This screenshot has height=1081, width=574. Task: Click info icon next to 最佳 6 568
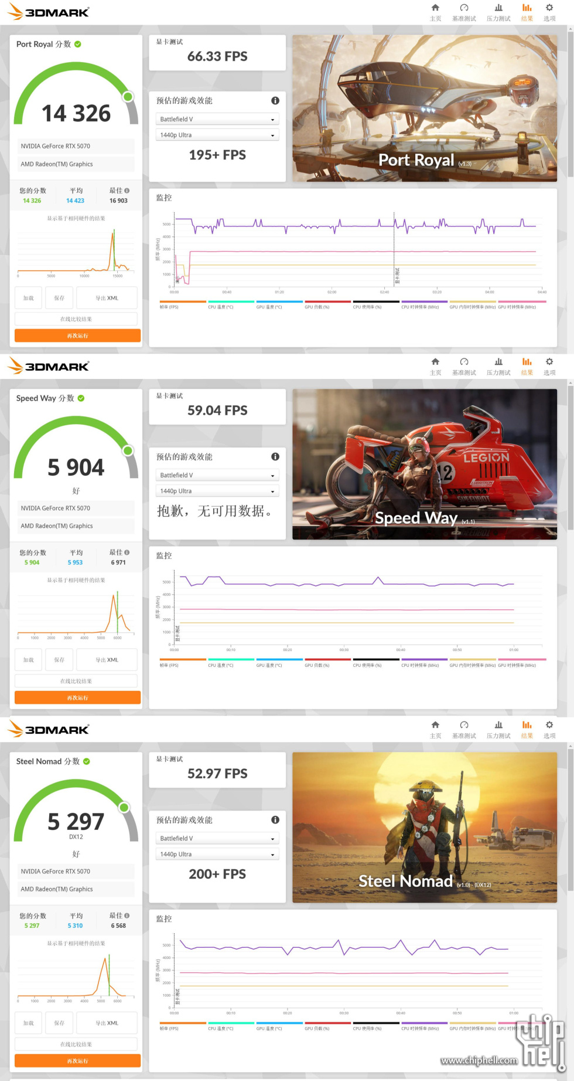[127, 916]
